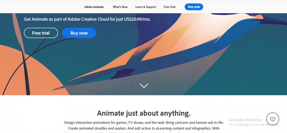
Task: Click the 'Animate just about anything.' headline
Action: click(x=144, y=113)
